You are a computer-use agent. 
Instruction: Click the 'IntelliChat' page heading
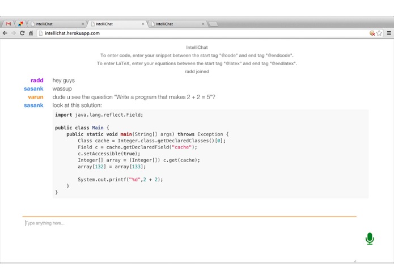[197, 47]
